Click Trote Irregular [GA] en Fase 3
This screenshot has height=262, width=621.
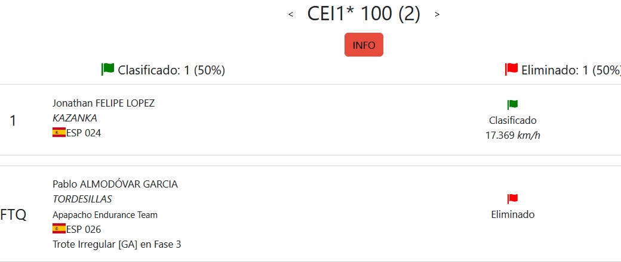tap(117, 245)
